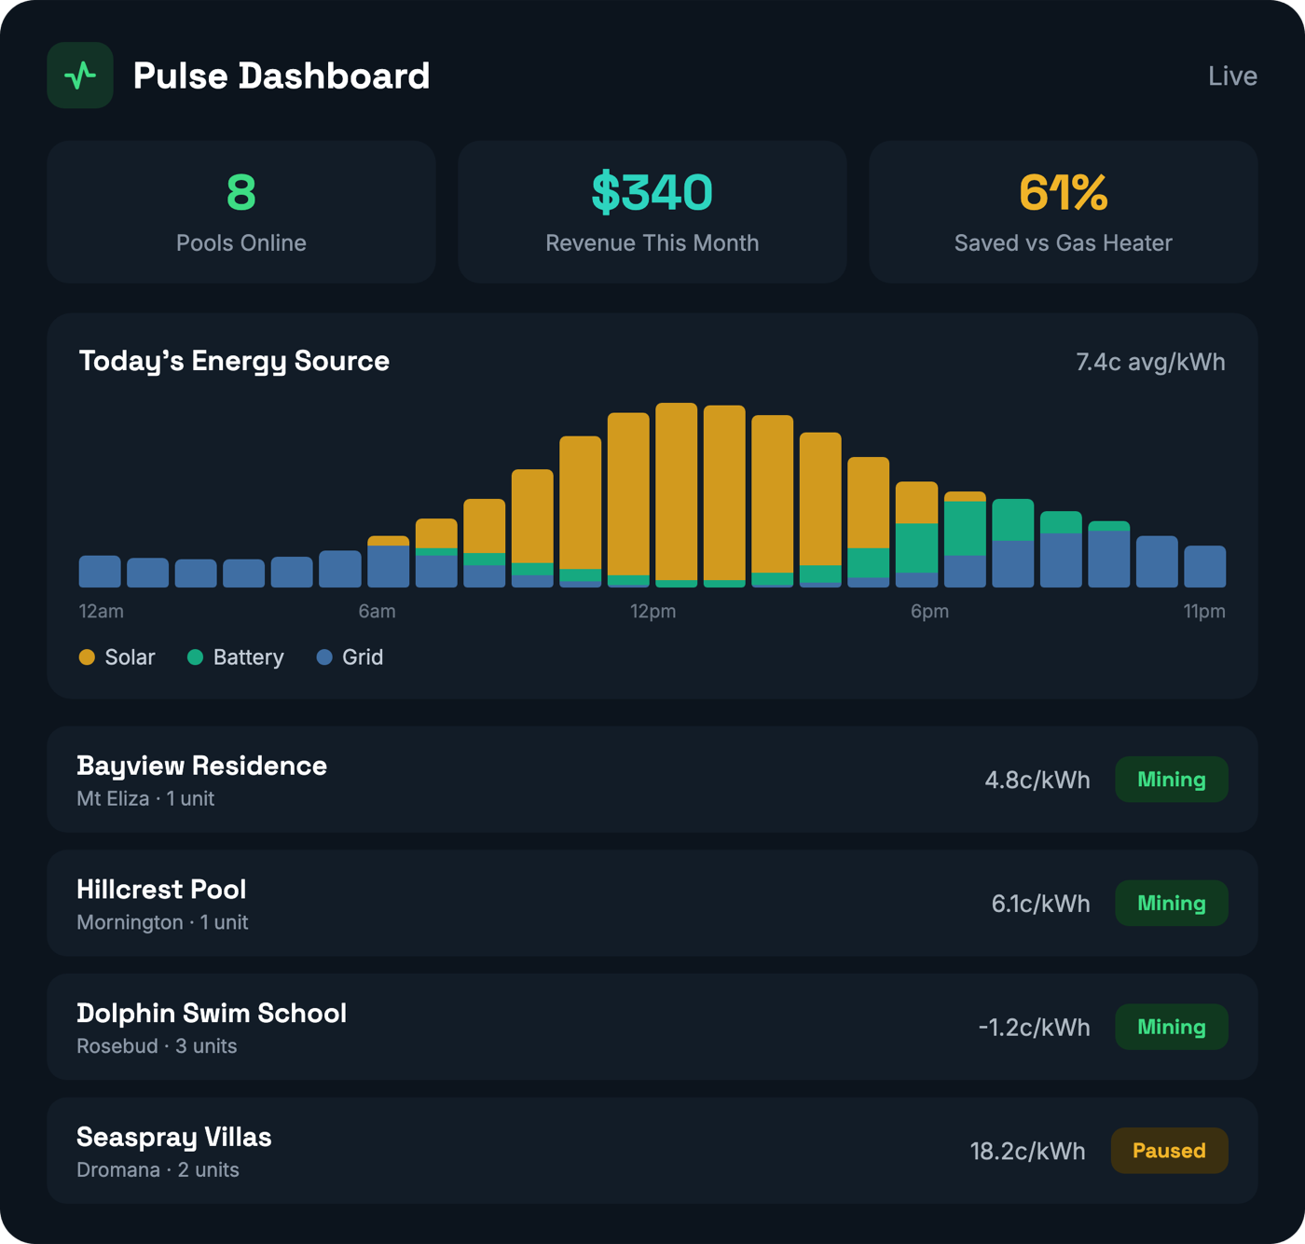Click the Mining badge for Dolphin Swim School
The width and height of the screenshot is (1305, 1244).
pos(1172,1027)
